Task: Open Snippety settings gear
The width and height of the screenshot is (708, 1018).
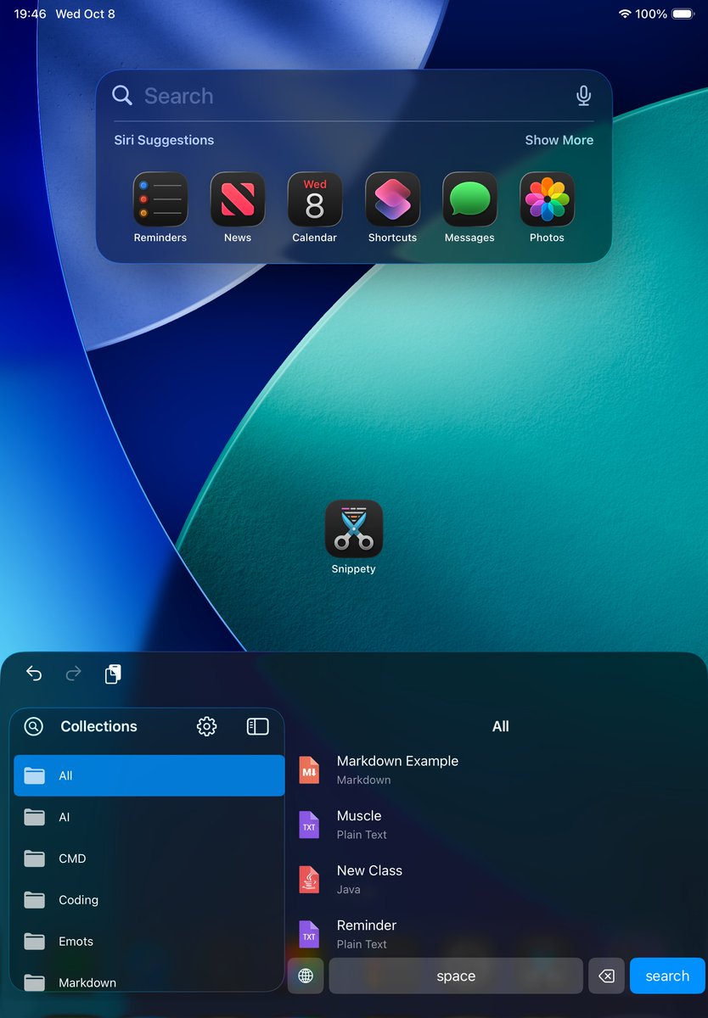Action: (206, 726)
